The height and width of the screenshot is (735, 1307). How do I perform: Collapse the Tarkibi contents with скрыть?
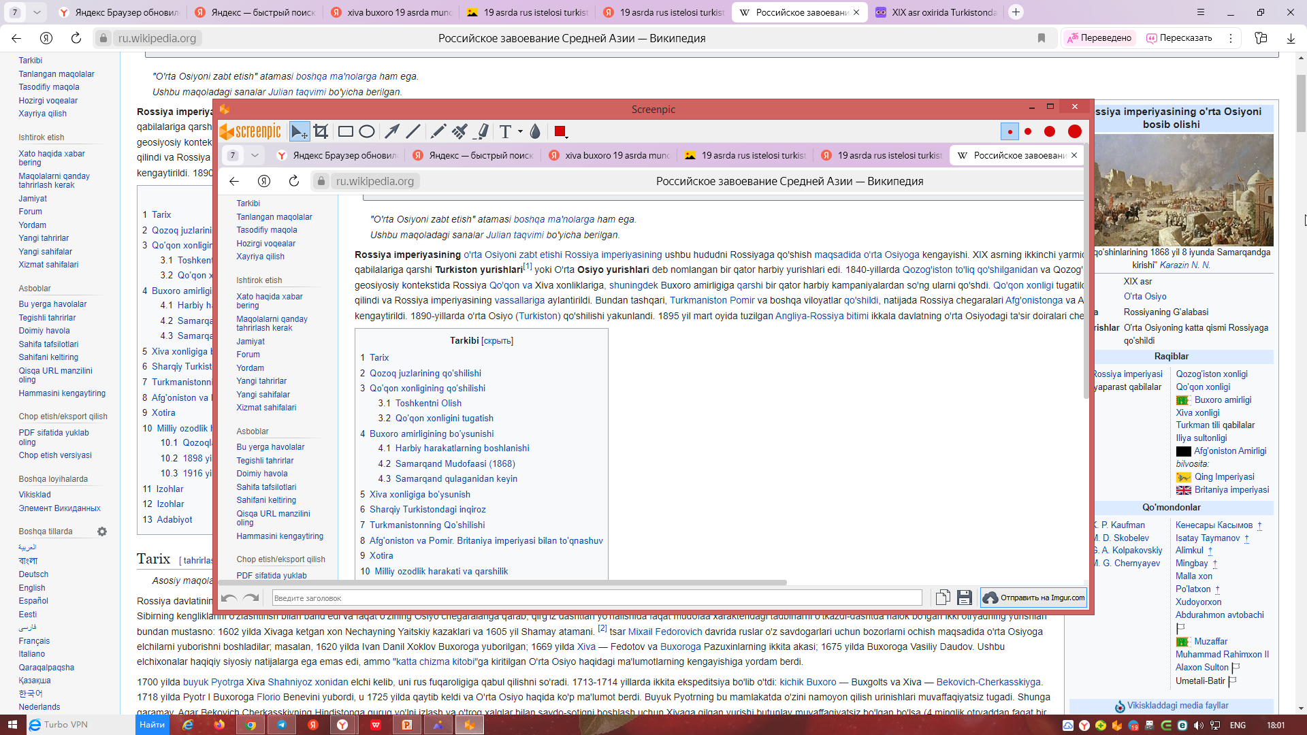pos(497,341)
